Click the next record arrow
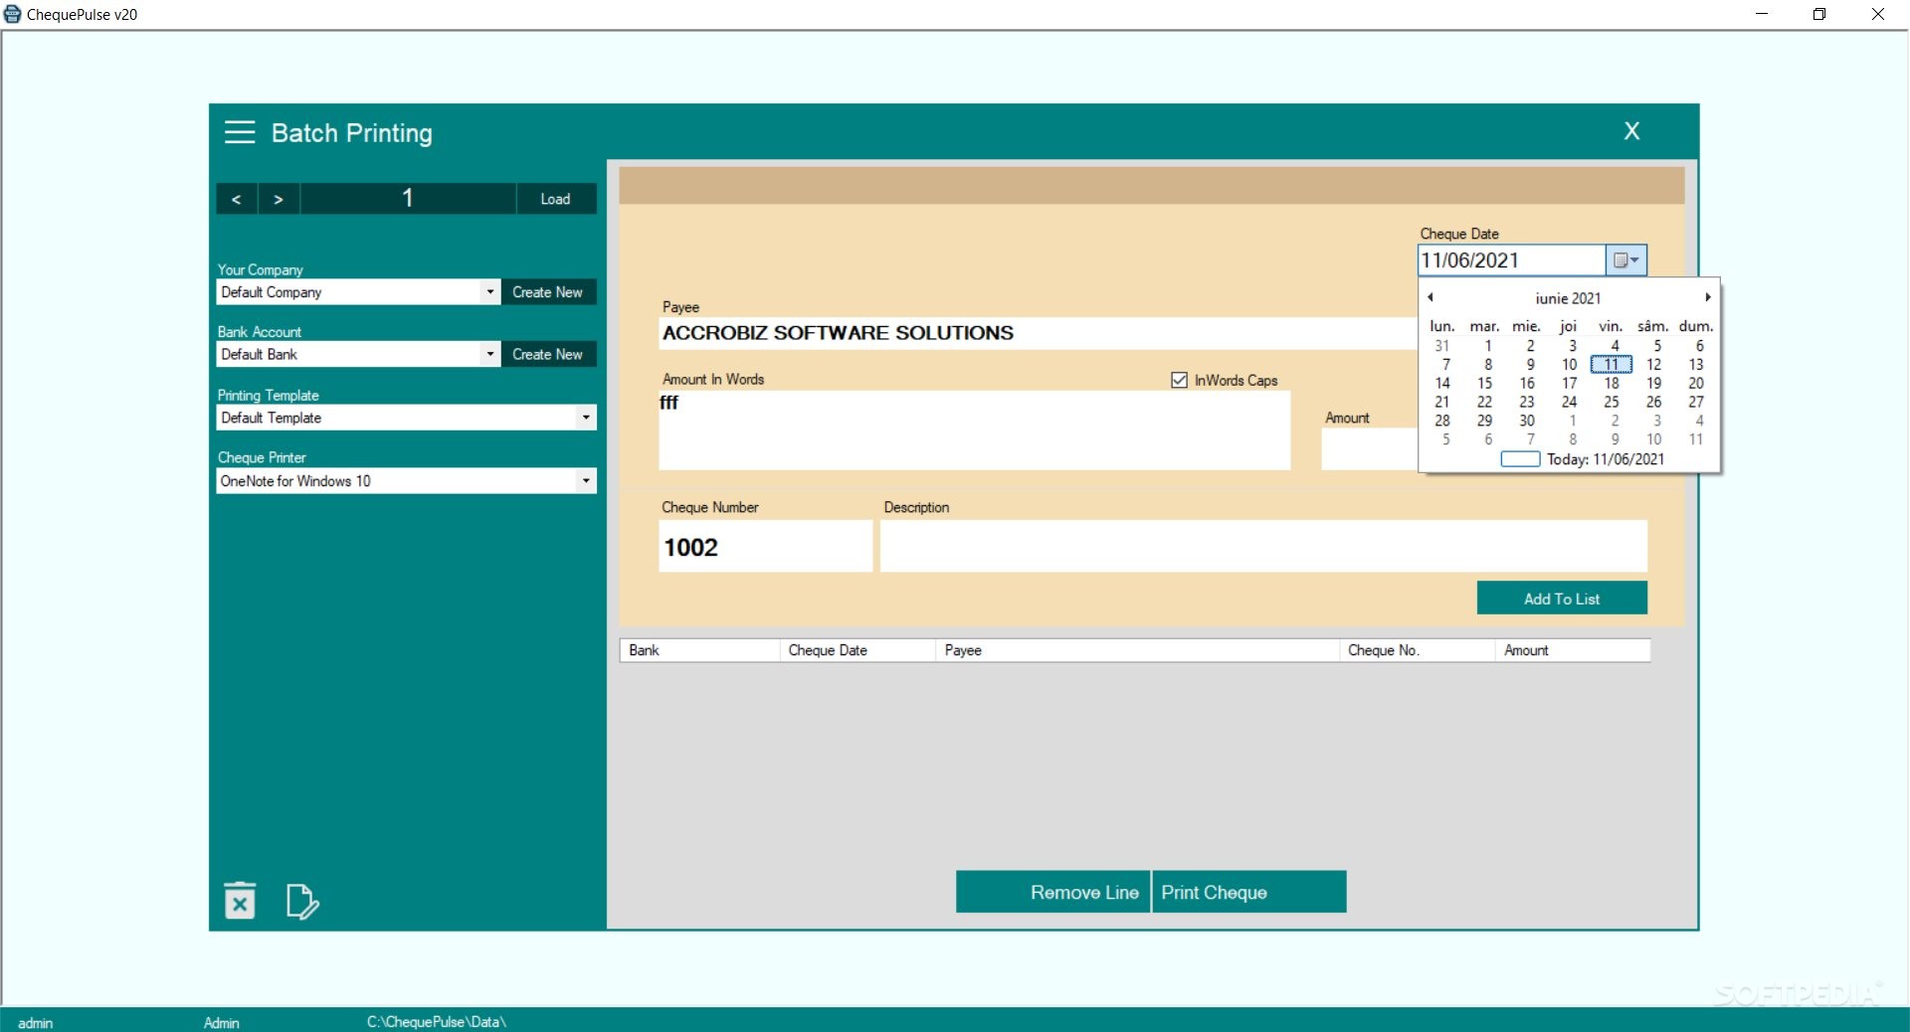The width and height of the screenshot is (1910, 1032). [x=278, y=199]
